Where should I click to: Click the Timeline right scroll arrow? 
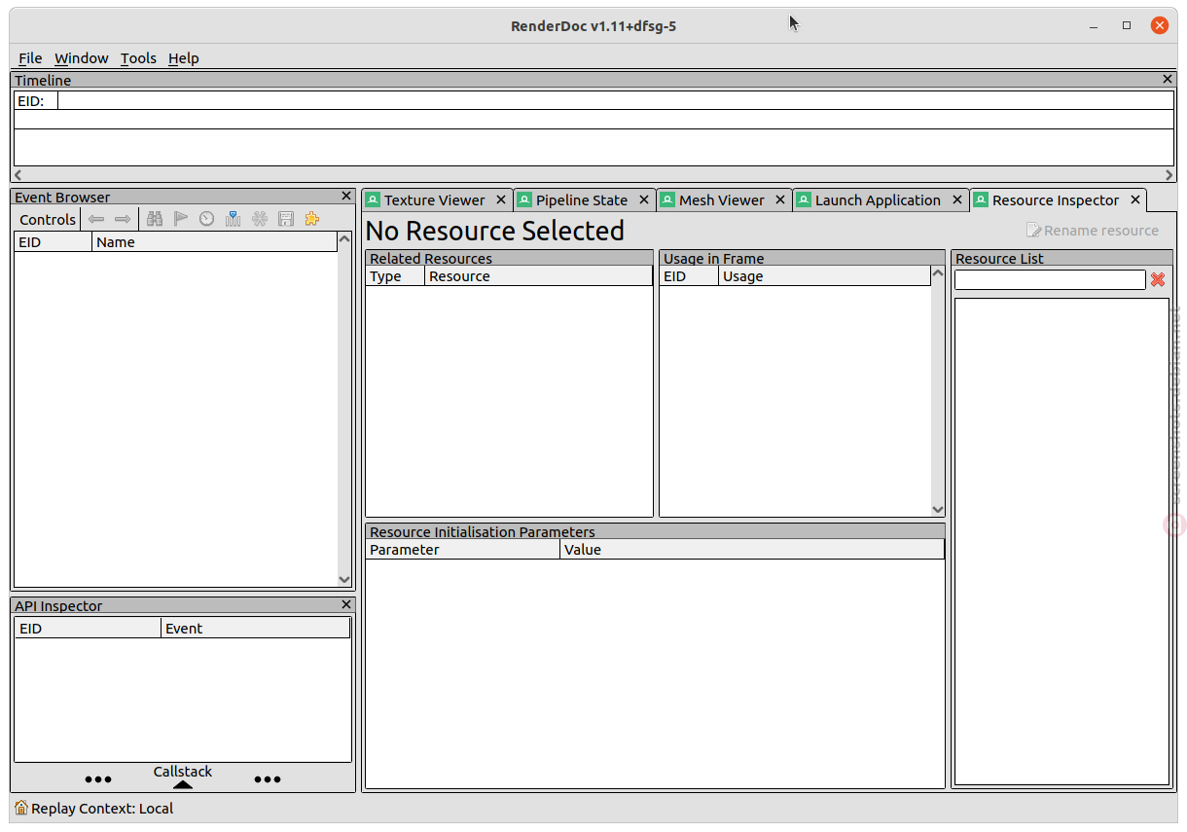[x=1171, y=175]
